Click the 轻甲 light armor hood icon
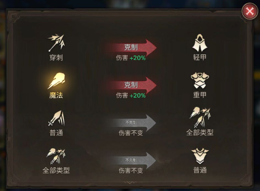The image size is (260, 191). click(x=200, y=43)
